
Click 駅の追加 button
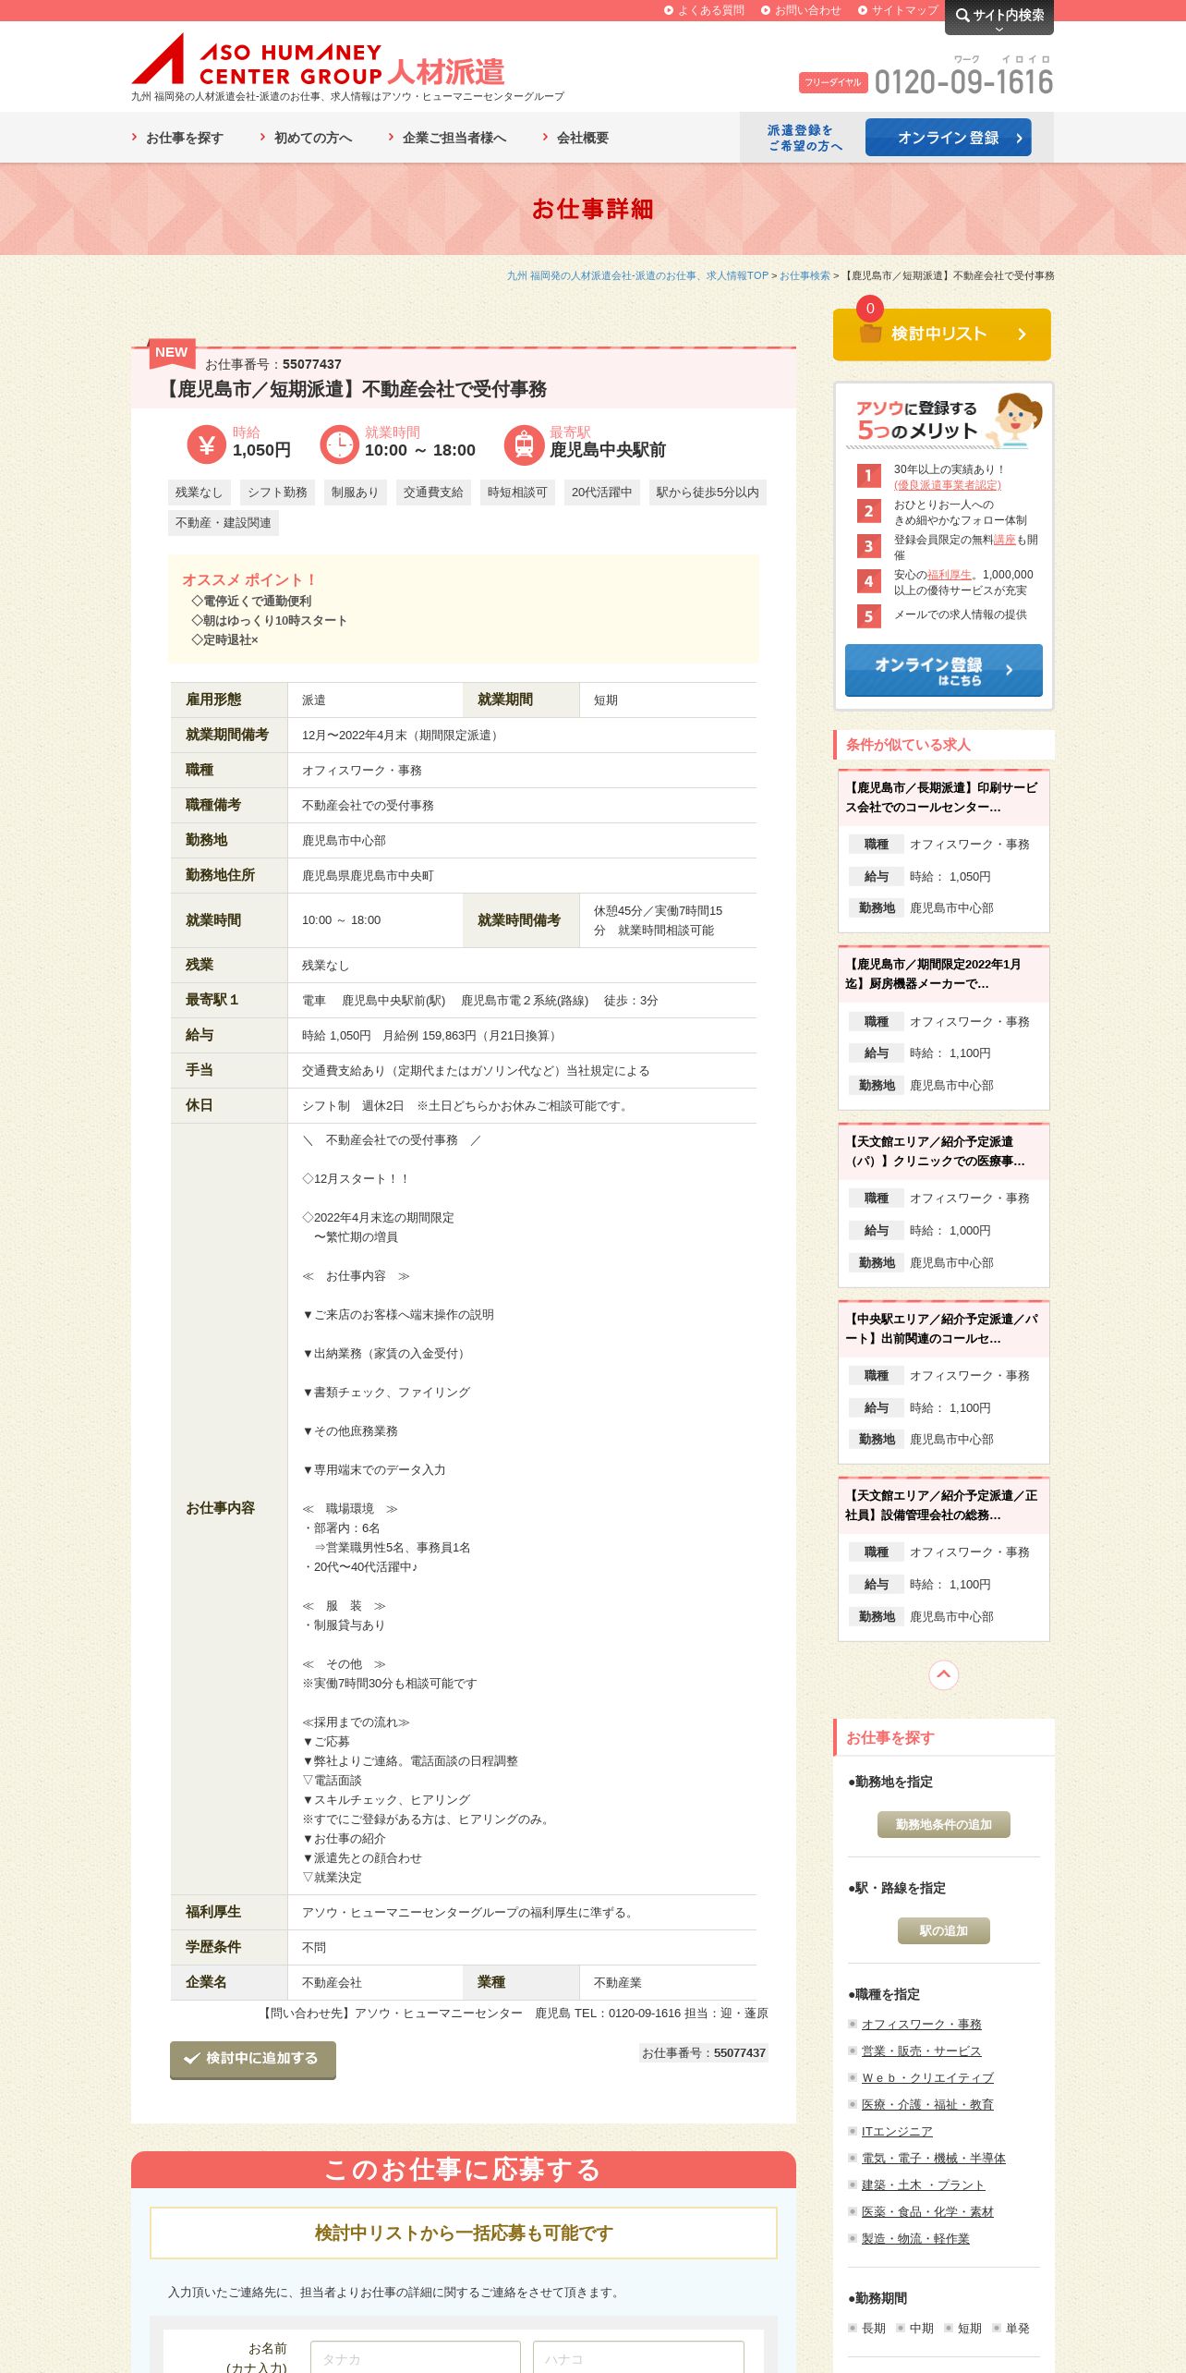pyautogui.click(x=943, y=1931)
